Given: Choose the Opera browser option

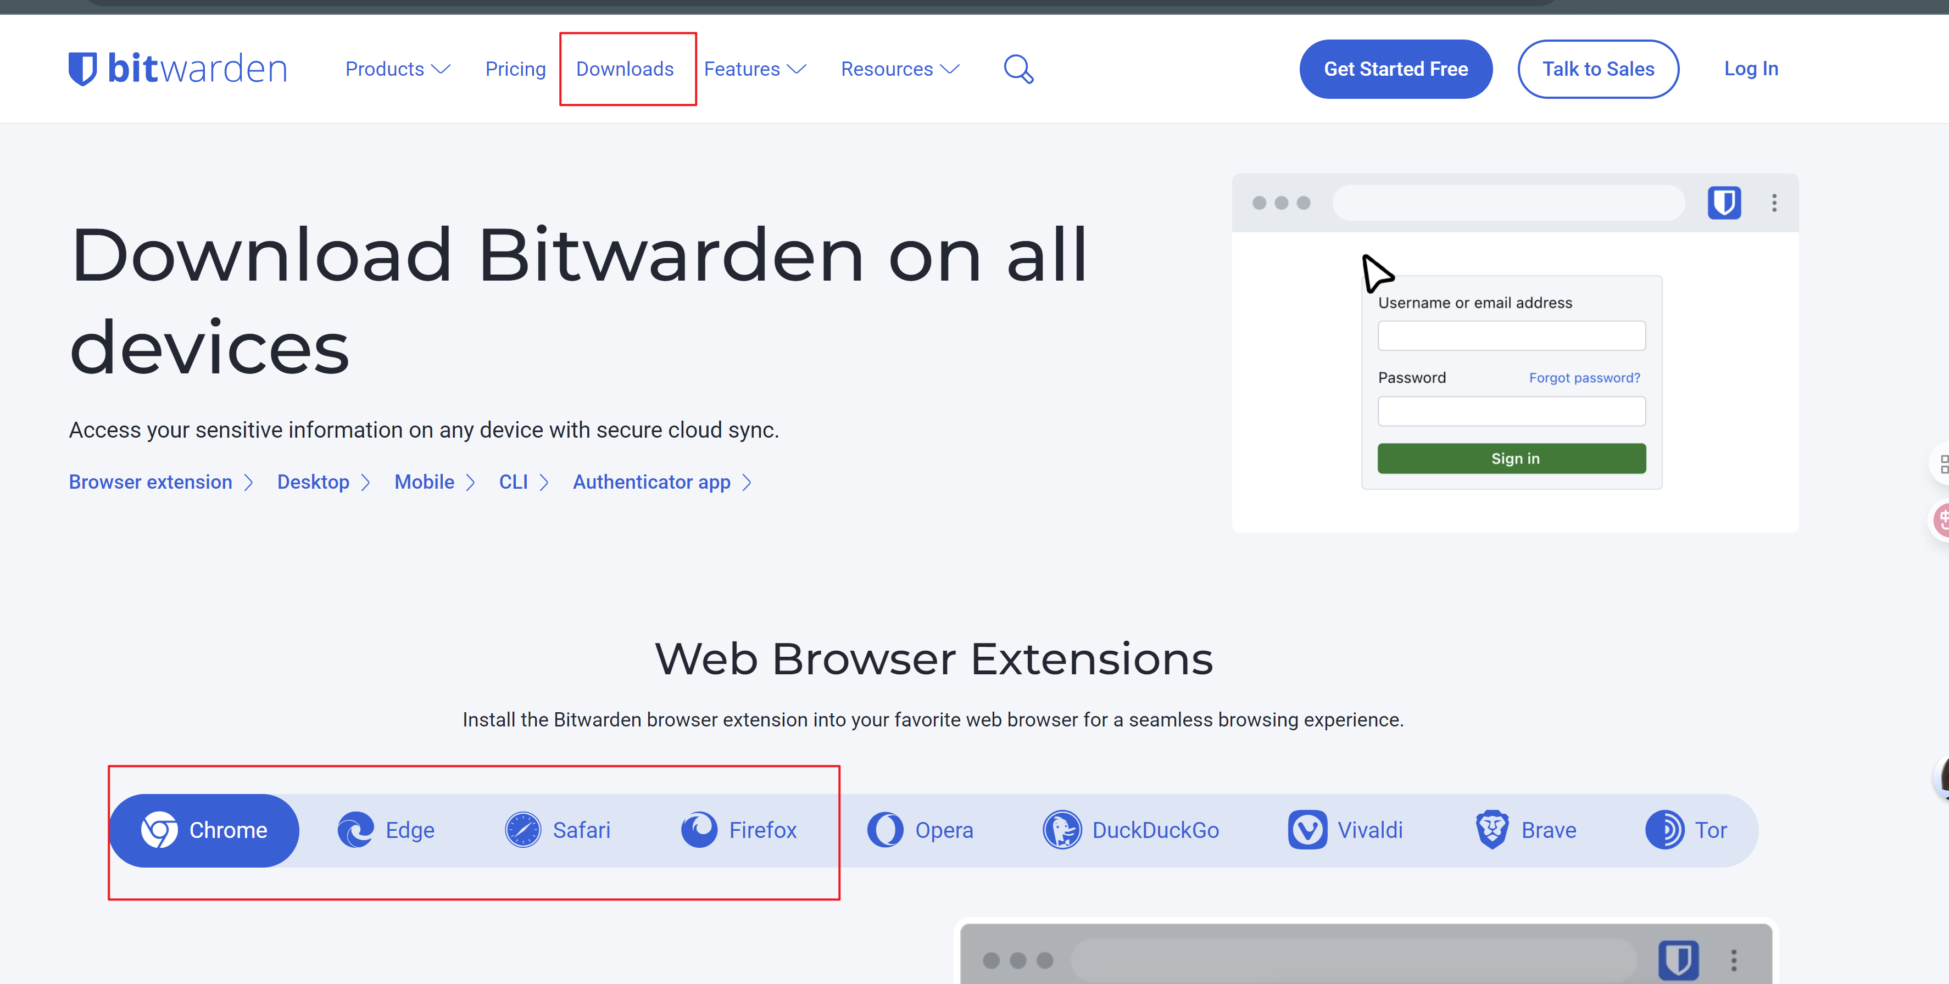Looking at the screenshot, I should (x=920, y=830).
